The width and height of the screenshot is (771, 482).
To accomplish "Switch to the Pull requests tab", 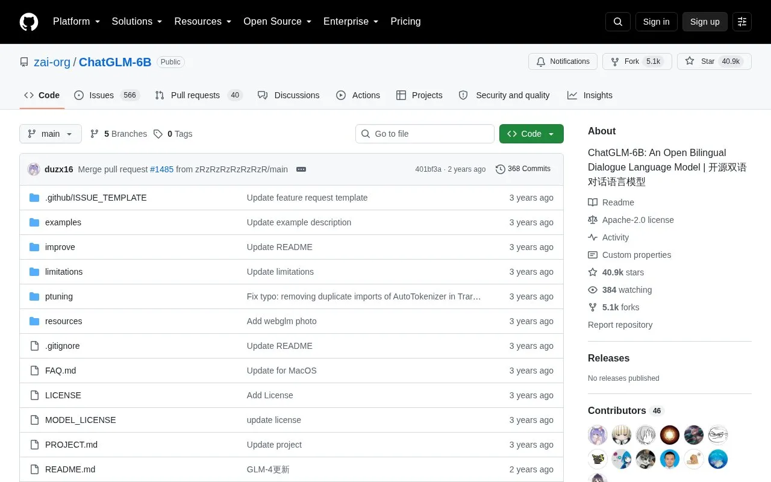I will pos(198,95).
